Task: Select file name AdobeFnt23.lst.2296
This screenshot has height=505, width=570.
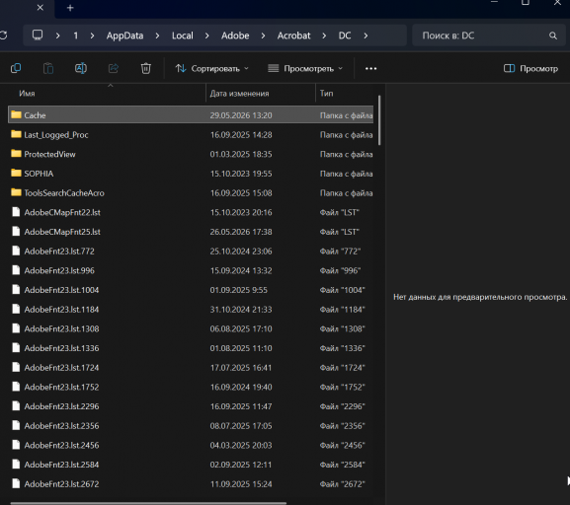Action: click(61, 406)
